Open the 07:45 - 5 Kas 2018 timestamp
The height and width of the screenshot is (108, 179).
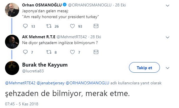point(22,104)
